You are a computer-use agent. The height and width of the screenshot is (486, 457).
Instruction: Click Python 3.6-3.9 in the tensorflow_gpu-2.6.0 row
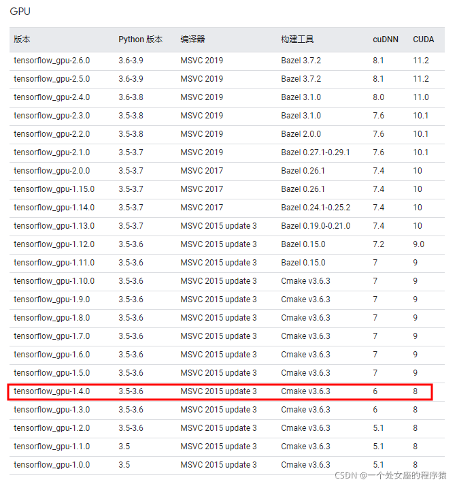131,61
